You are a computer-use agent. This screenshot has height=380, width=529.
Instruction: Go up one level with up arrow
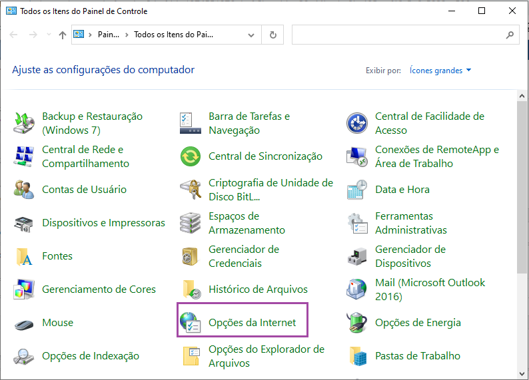click(x=63, y=35)
